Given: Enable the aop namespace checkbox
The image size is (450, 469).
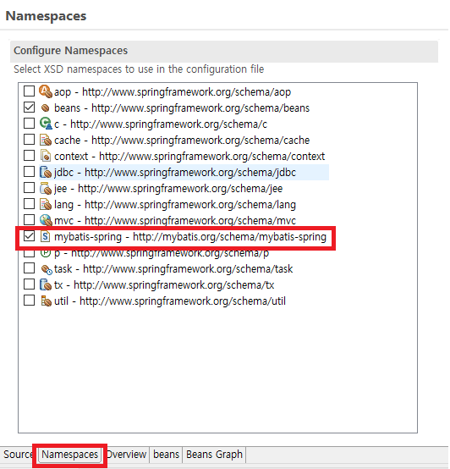Looking at the screenshot, I should [x=29, y=91].
